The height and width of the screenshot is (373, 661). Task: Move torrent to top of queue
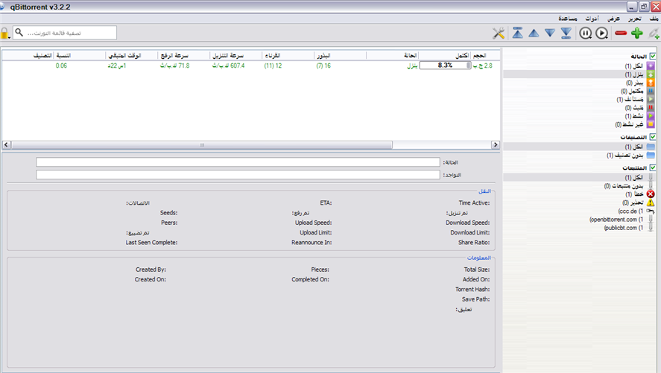(517, 34)
